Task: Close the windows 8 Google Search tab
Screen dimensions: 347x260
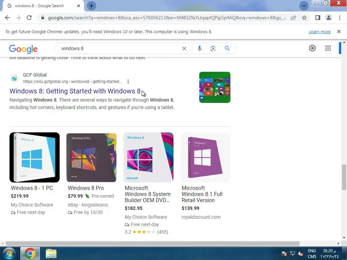Action: [79, 6]
